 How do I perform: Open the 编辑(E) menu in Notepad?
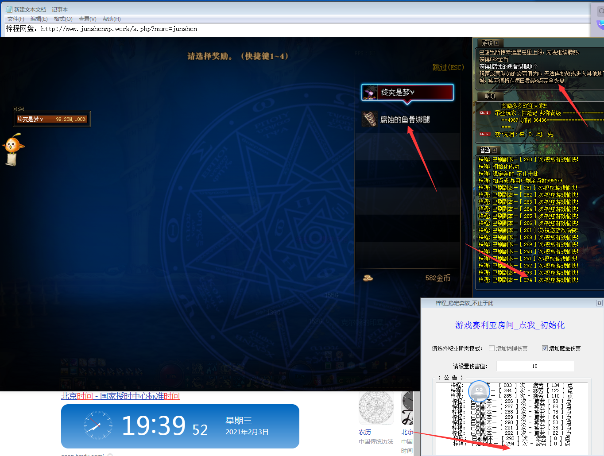click(39, 19)
